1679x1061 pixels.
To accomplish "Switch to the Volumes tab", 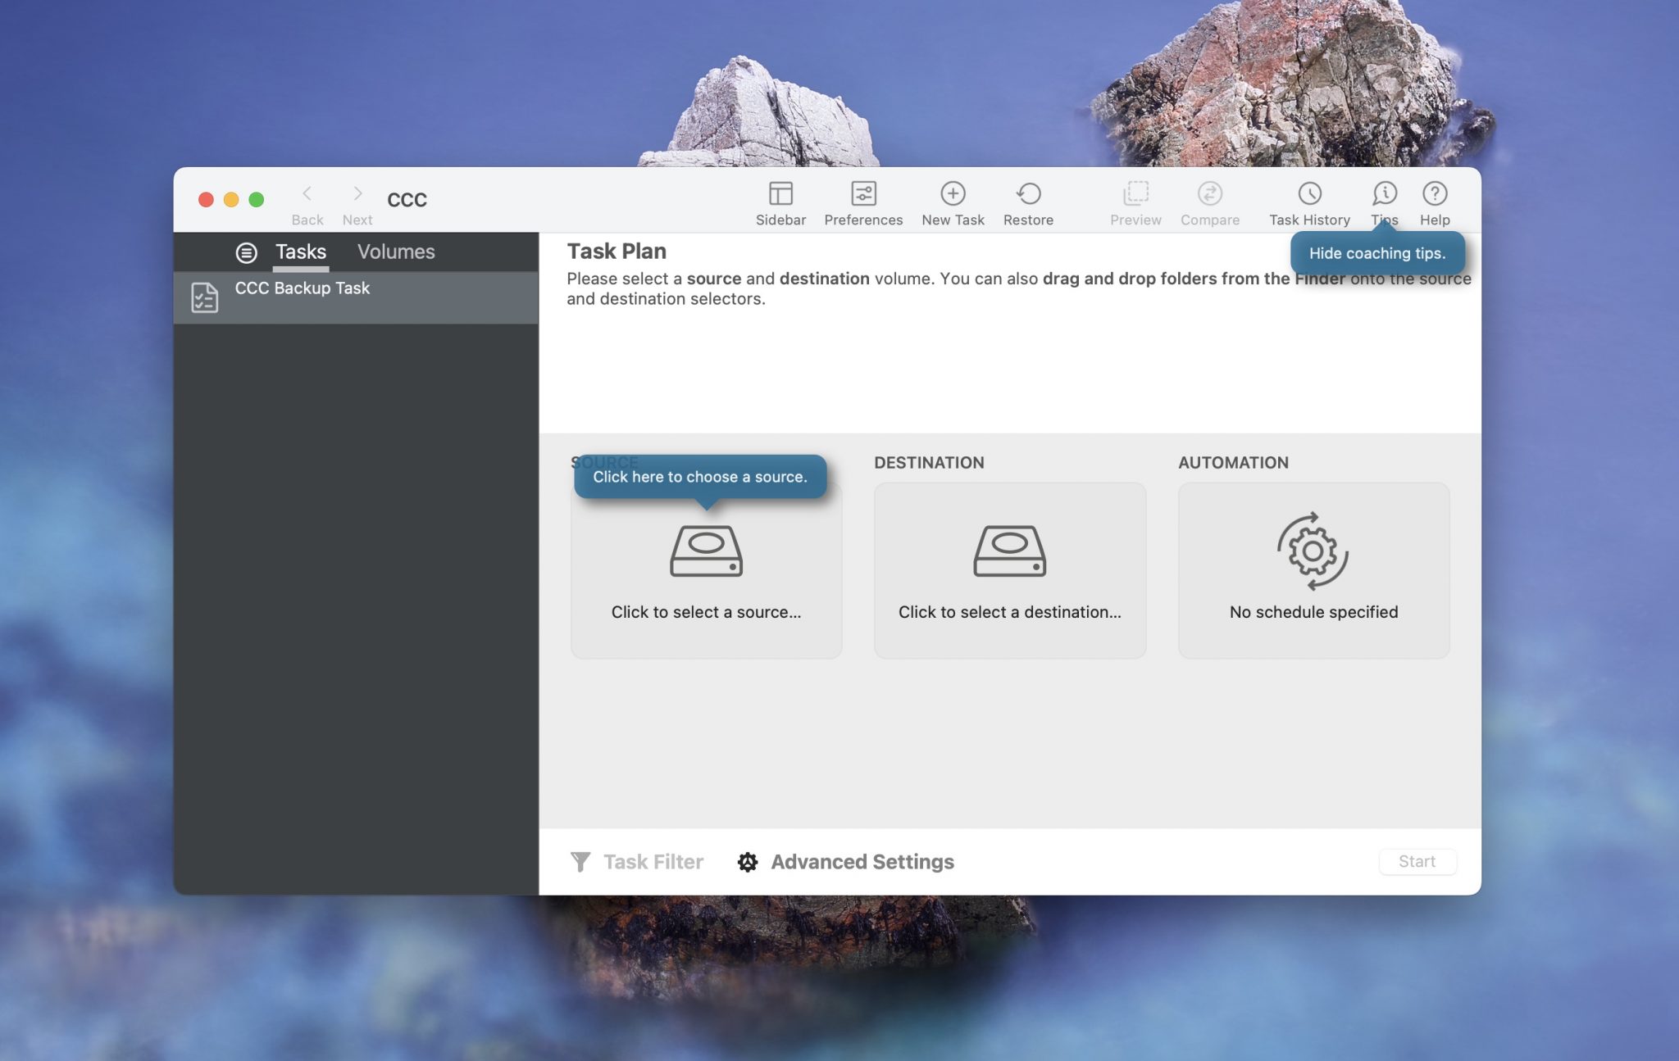I will pos(396,252).
